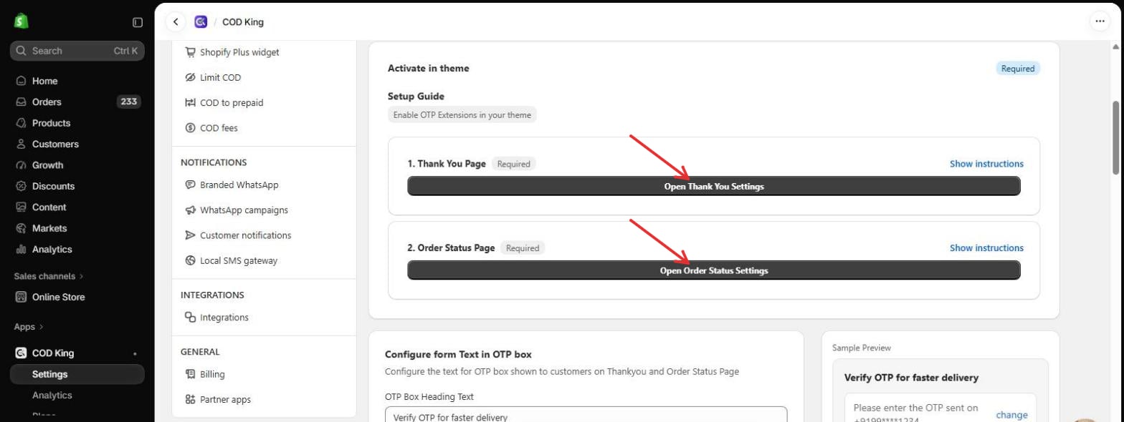Screen dimensions: 1124x422
Task: Click the Orders inbox icon
Action: tap(21, 102)
